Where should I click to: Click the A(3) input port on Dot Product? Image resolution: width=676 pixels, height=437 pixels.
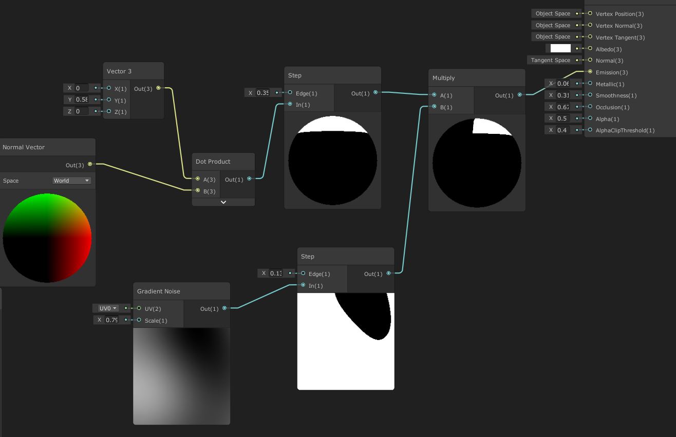point(198,179)
